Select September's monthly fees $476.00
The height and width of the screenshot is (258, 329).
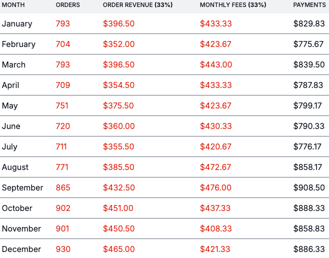[215, 187]
